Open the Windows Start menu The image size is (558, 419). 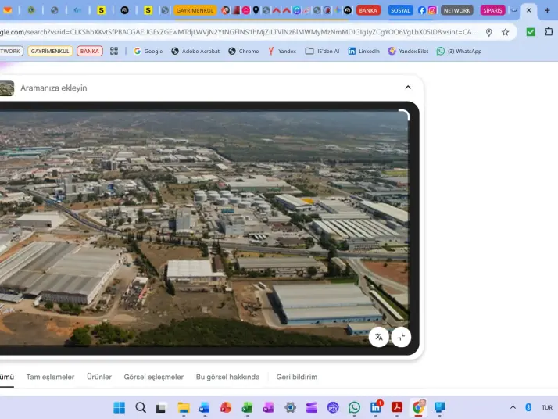pyautogui.click(x=119, y=407)
